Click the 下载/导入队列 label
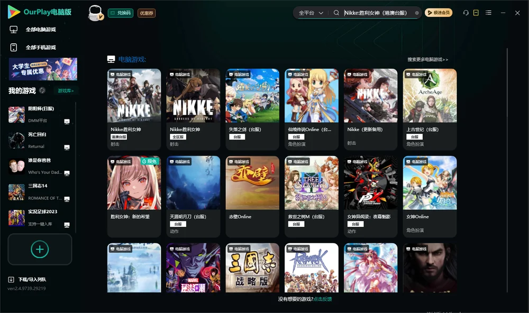The image size is (529, 313). (32, 280)
